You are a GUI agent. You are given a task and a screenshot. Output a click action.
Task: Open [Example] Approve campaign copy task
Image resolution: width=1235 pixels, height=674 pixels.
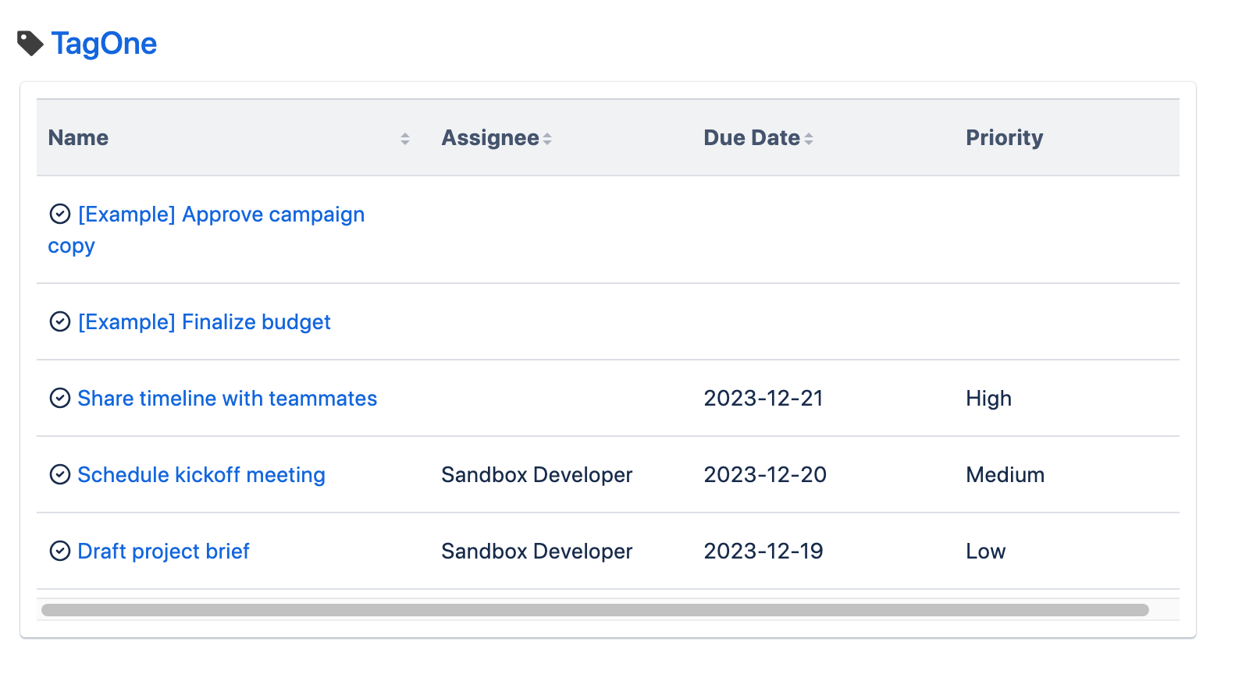[x=221, y=215]
